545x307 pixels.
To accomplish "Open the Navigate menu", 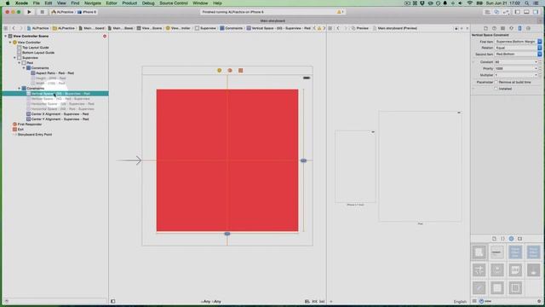I will click(x=93, y=3).
